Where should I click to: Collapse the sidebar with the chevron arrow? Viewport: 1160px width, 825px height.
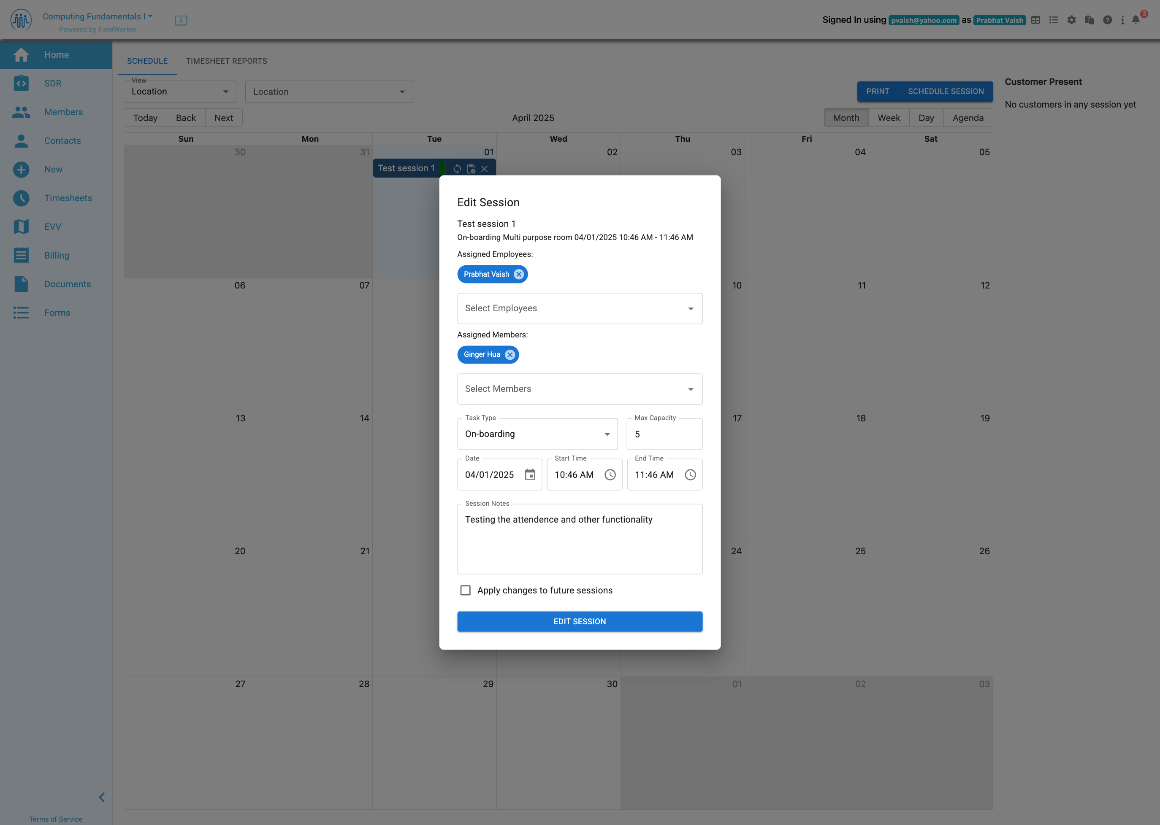tap(102, 797)
